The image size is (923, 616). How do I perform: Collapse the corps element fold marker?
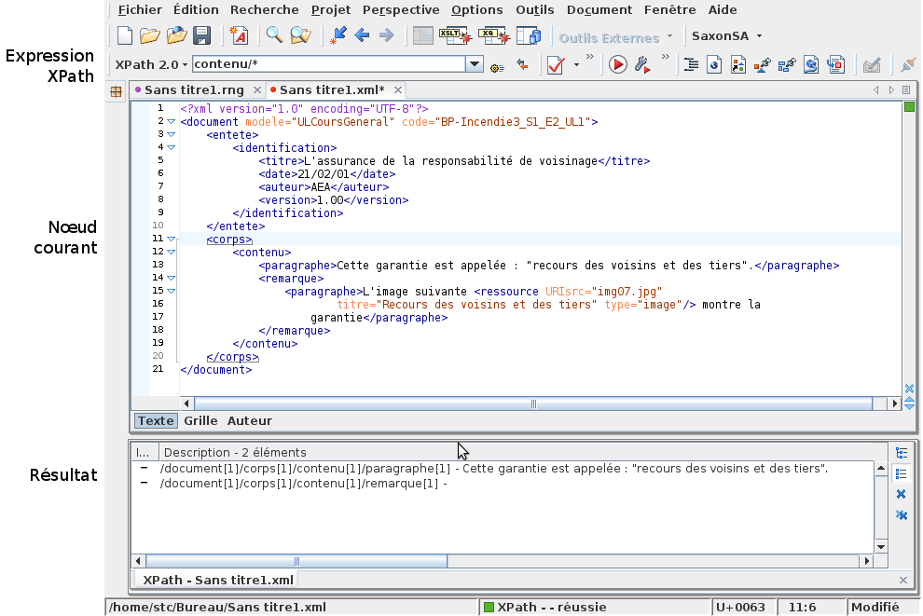tap(171, 240)
